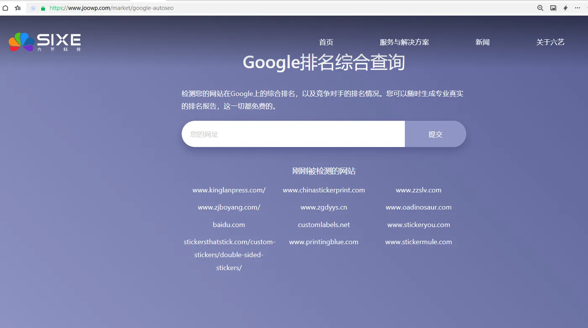Click the SIXE logo
The width and height of the screenshot is (588, 328).
(45, 42)
